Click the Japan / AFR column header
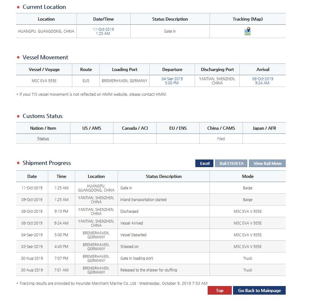The width and height of the screenshot is (312, 300). 264,128
